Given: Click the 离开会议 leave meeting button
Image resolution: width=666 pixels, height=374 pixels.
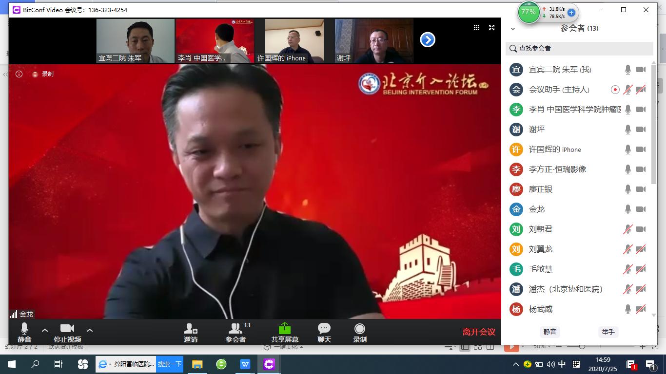Looking at the screenshot, I should [x=479, y=332].
